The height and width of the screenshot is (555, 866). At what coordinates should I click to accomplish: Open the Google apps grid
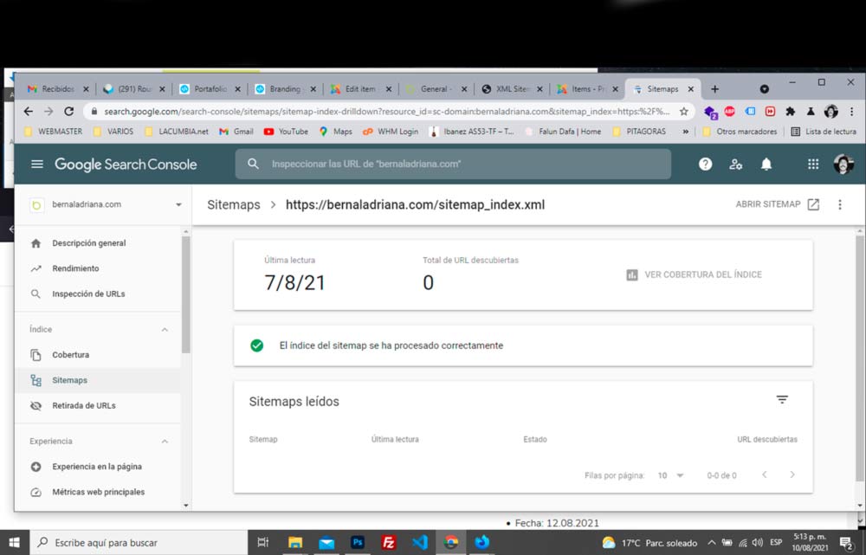[x=813, y=165]
